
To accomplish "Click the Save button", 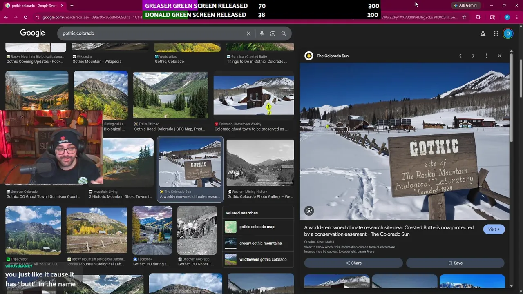I will pyautogui.click(x=455, y=263).
